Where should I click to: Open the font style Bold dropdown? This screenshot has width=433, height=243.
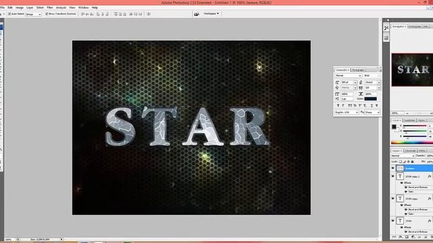point(371,76)
